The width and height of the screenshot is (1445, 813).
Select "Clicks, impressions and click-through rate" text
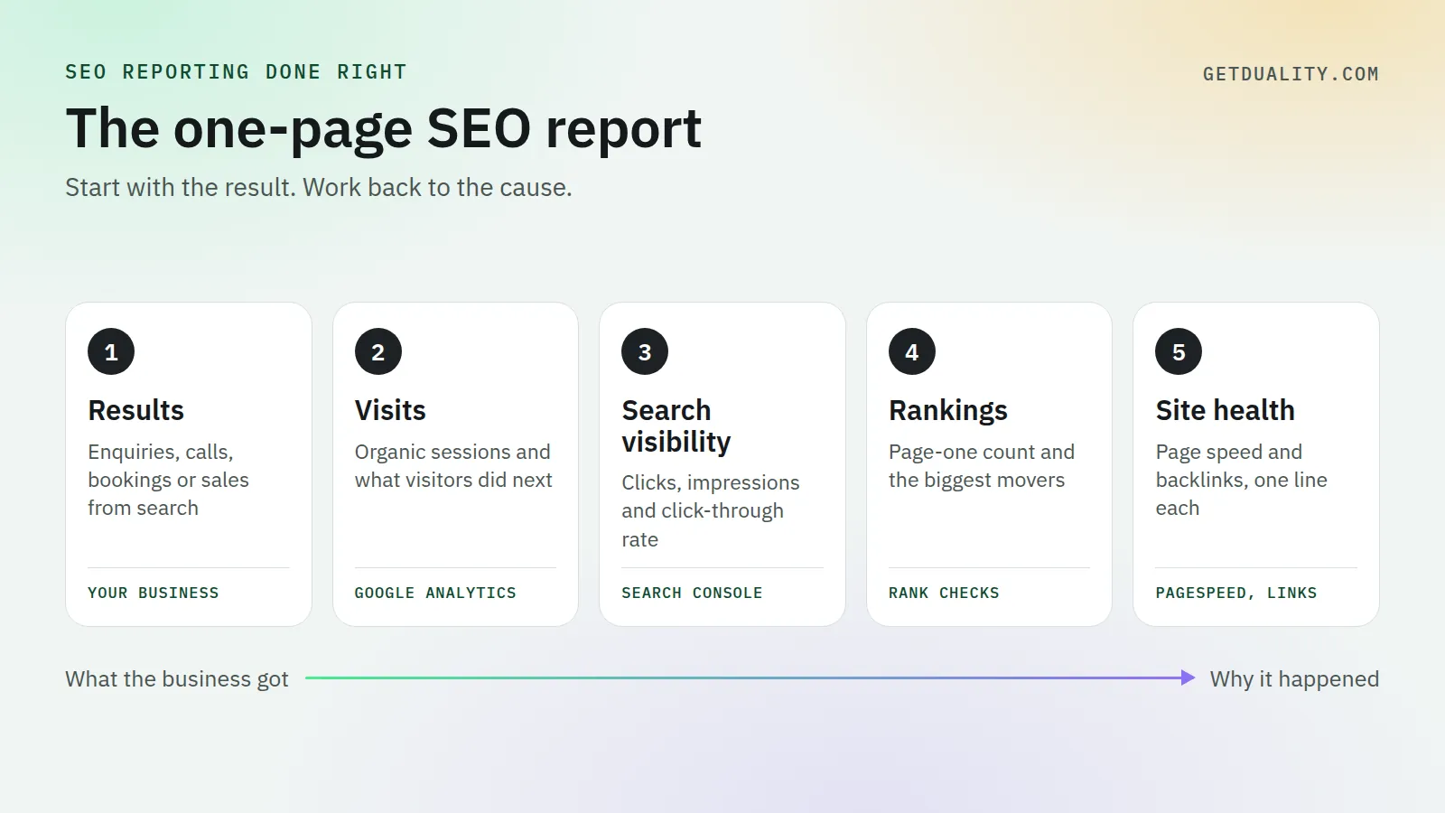coord(711,510)
